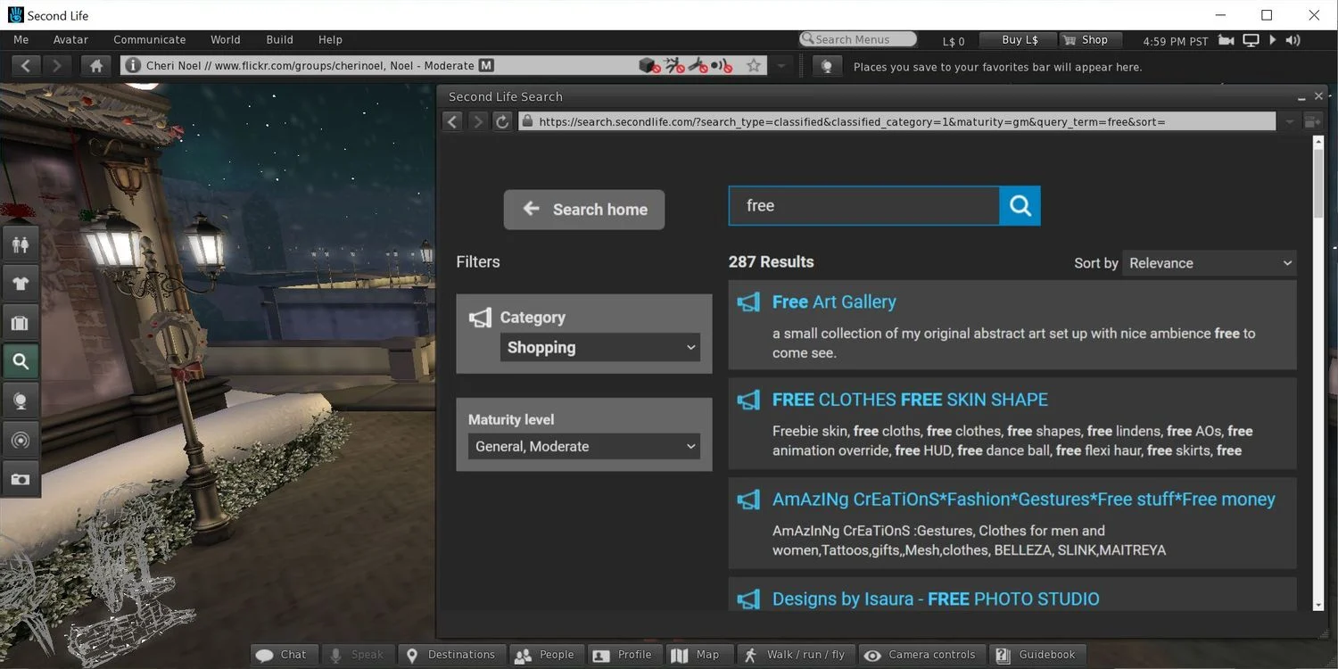Click the video camera icon in top bar
This screenshot has height=669, width=1338.
[1226, 40]
